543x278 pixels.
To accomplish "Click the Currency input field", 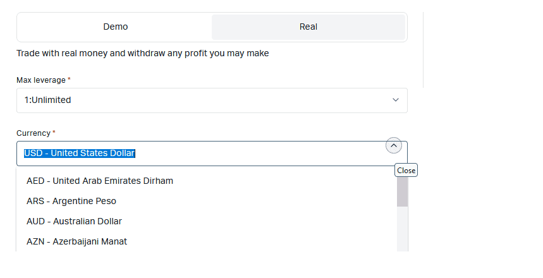I will [212, 154].
